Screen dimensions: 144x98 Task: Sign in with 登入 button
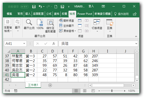click(91, 6)
